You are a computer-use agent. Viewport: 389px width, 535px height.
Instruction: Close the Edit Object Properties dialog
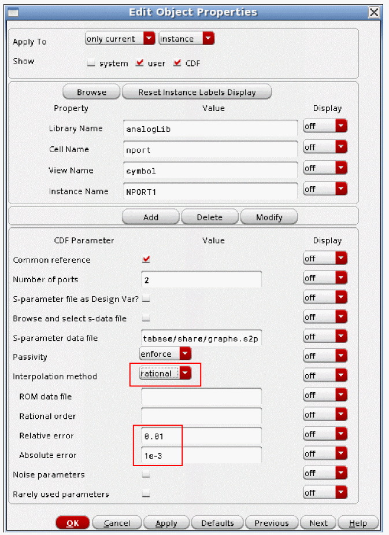374,13
